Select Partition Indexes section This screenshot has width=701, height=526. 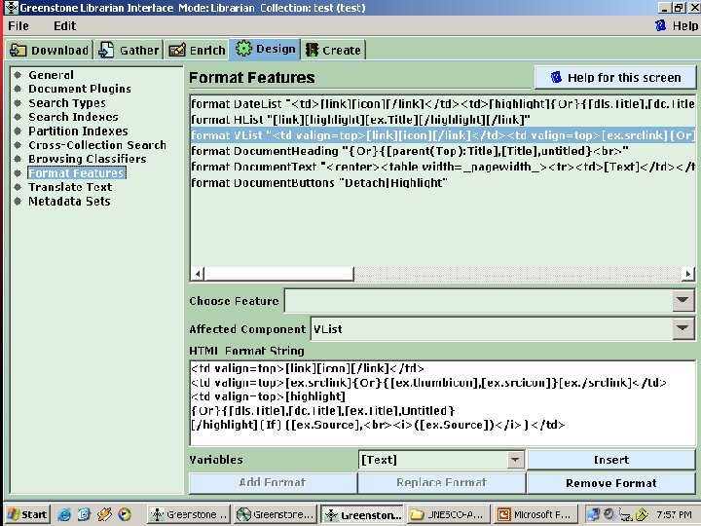coord(78,131)
